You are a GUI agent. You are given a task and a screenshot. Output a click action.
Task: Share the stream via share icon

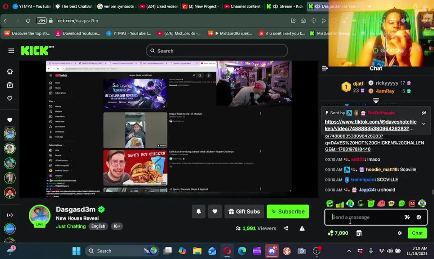(x=286, y=228)
